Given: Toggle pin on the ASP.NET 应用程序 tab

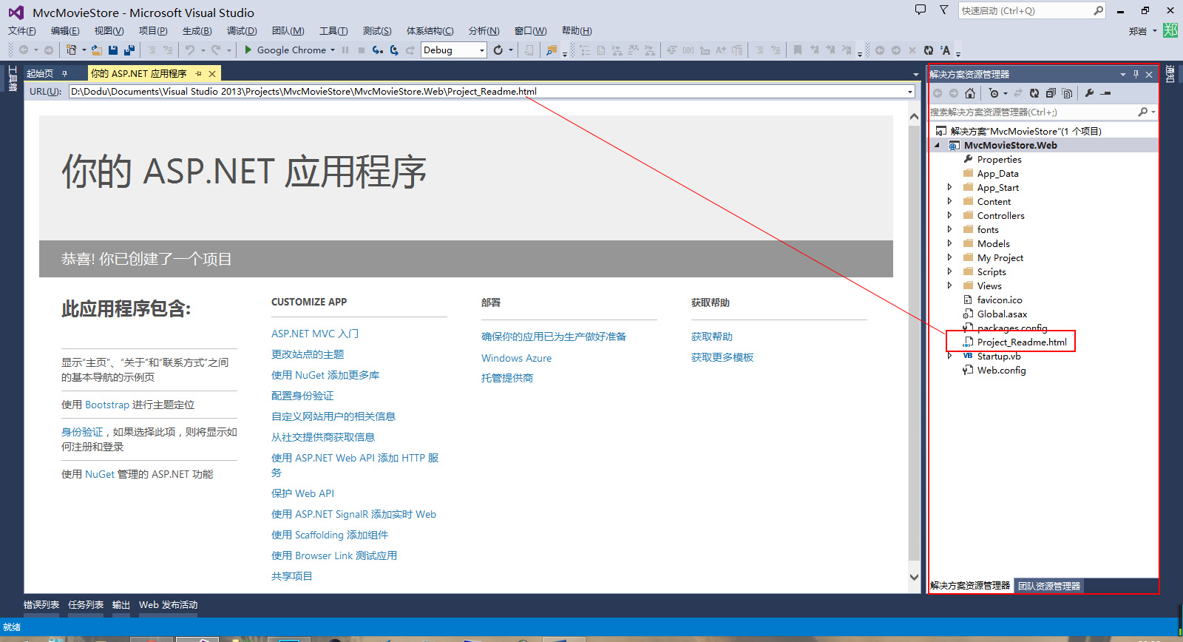Looking at the screenshot, I should click(198, 73).
